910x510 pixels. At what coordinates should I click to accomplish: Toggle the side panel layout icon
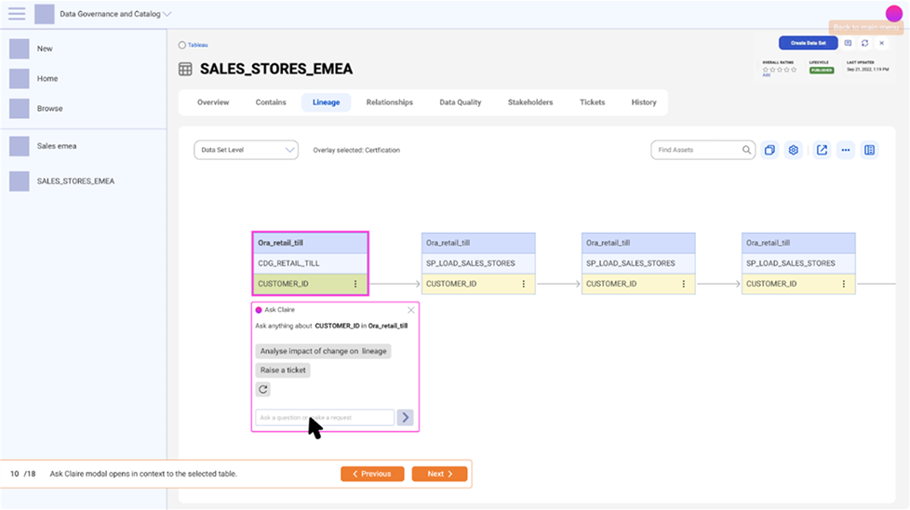pyautogui.click(x=869, y=150)
